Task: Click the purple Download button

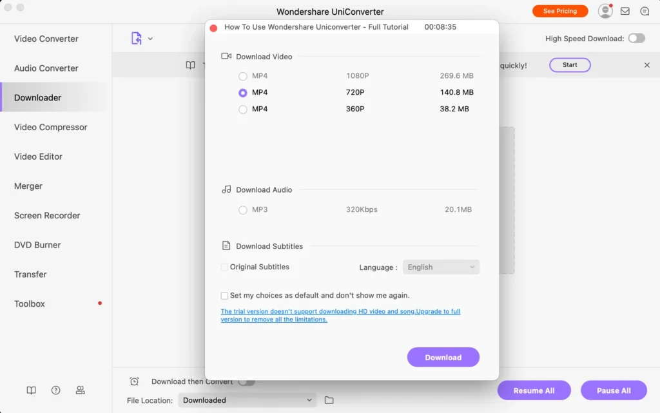Action: point(443,357)
